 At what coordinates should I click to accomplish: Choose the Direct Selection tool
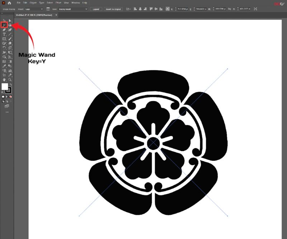click(x=10, y=20)
